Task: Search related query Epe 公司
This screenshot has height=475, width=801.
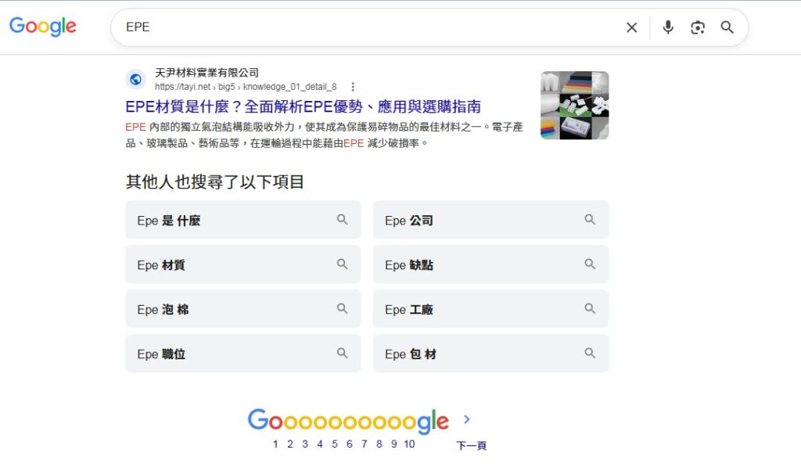Action: point(491,220)
